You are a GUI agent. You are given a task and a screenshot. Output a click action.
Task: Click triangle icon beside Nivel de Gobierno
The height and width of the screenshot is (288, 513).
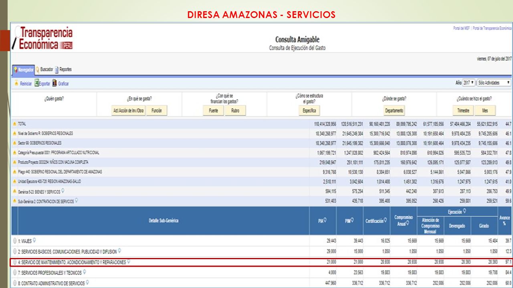pyautogui.click(x=15, y=133)
